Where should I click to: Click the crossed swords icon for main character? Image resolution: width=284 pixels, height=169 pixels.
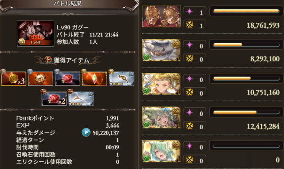pyautogui.click(x=190, y=25)
